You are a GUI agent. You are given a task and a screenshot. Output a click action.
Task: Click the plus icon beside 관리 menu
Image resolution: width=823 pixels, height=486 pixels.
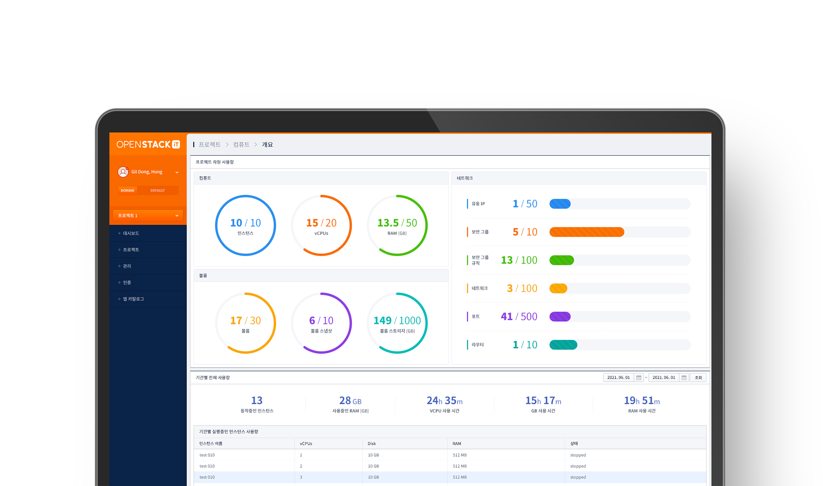pyautogui.click(x=119, y=266)
